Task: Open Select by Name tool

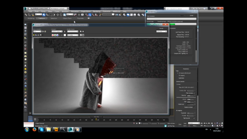Action: (x=47, y=15)
